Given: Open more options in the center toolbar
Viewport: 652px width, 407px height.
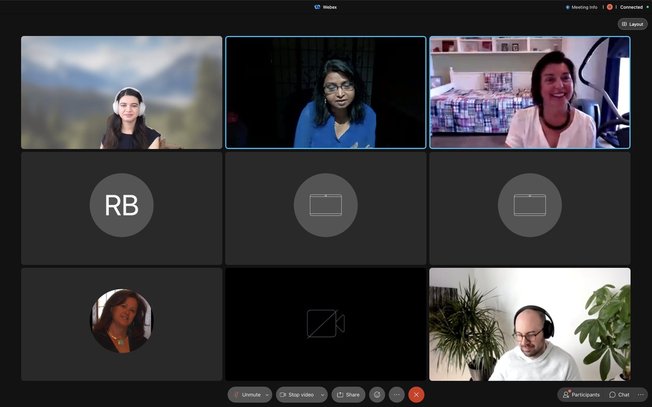Looking at the screenshot, I should (x=397, y=395).
